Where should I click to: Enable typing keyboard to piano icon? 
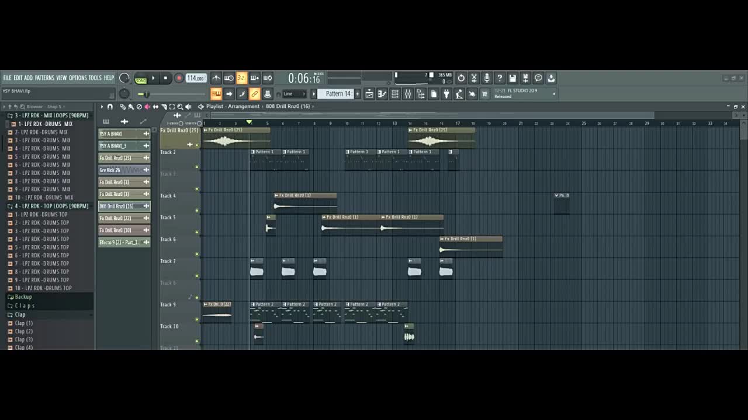click(x=216, y=93)
